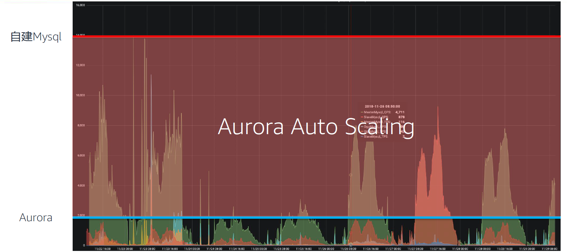Click the 11/27 16:00 time axis label
Screen dimensions: 567x252
438,249
